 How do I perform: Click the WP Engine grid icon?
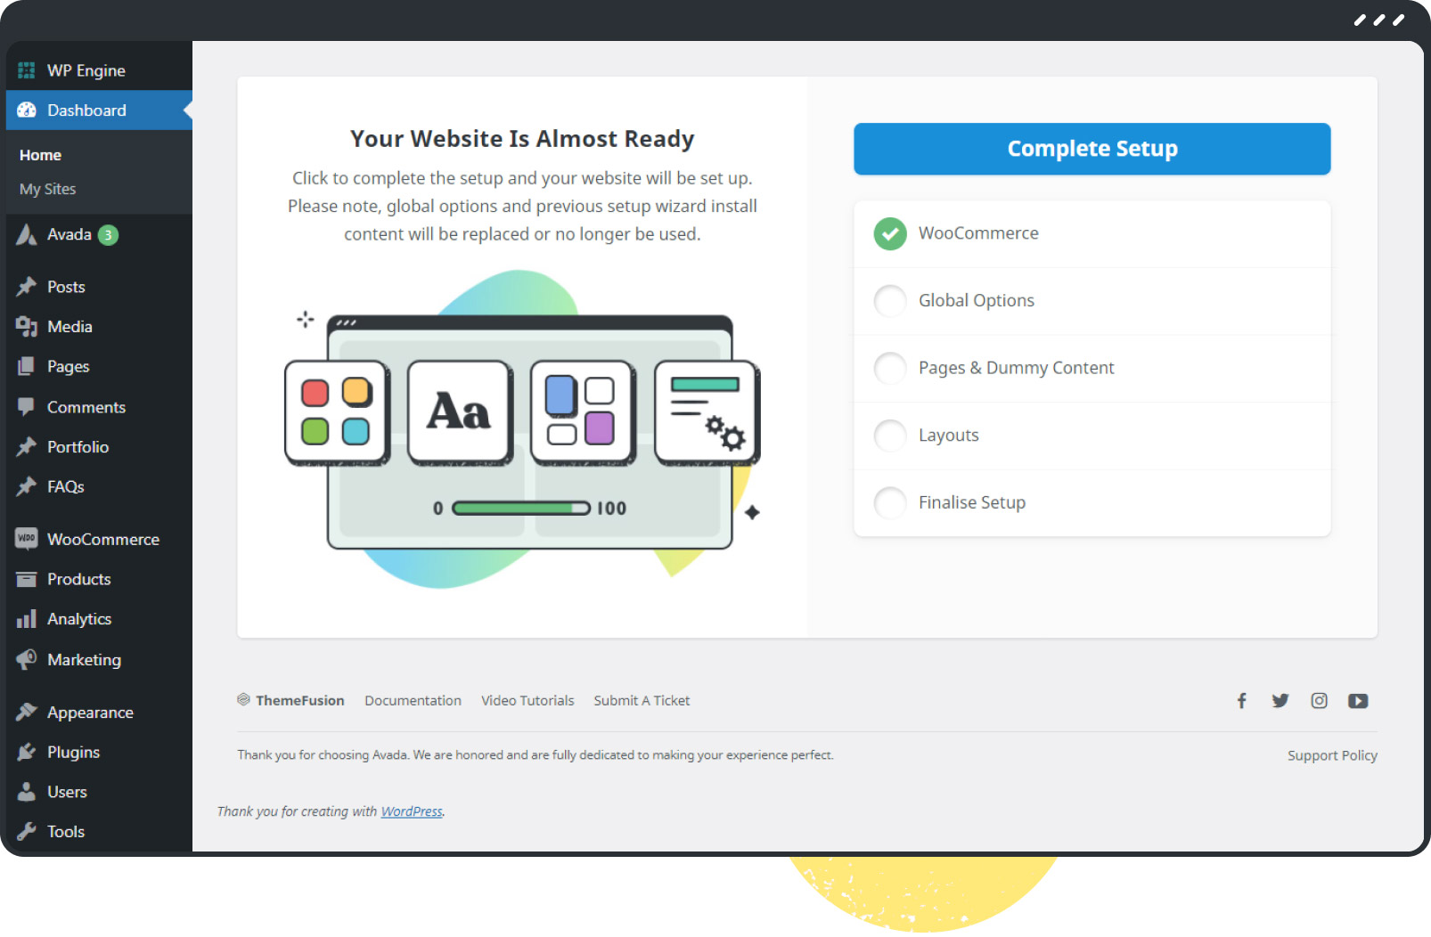tap(27, 70)
